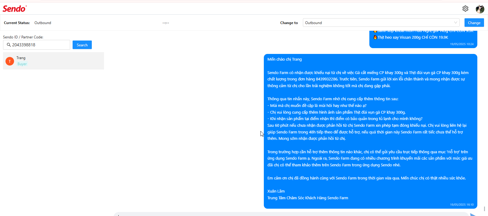Click the line starting Khi nhận sản phẩm

click(x=345, y=119)
